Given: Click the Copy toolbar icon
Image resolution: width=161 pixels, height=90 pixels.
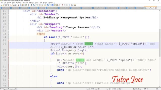Looking at the screenshot, I should [21, 5].
